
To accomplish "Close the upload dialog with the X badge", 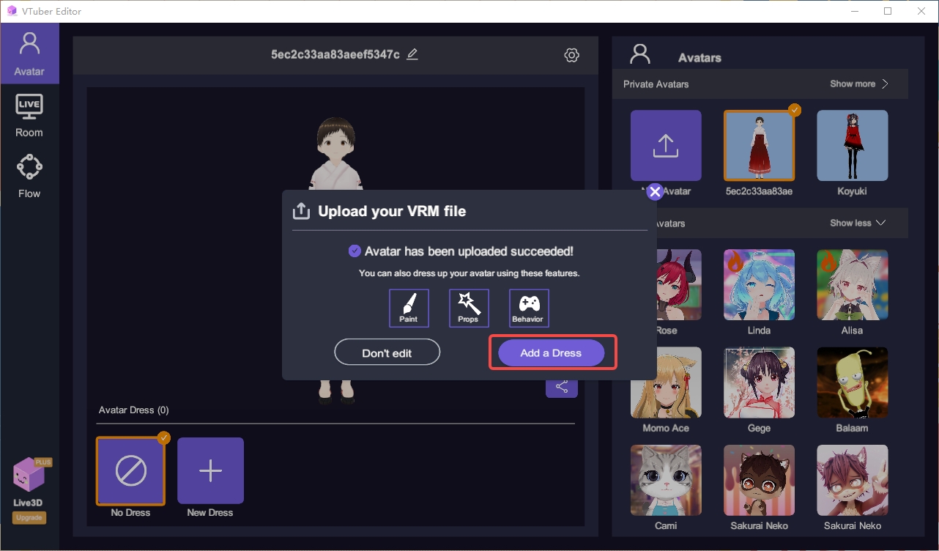I will coord(654,191).
